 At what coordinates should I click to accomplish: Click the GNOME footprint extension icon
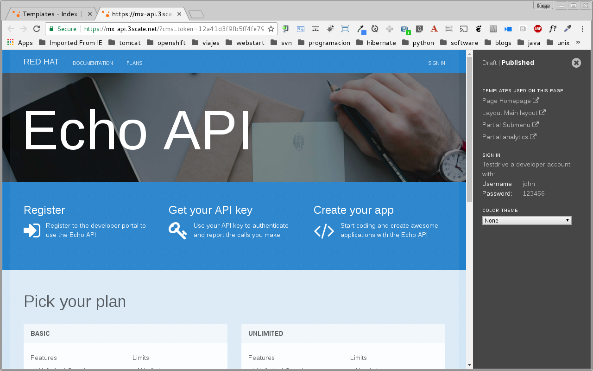coord(479,29)
